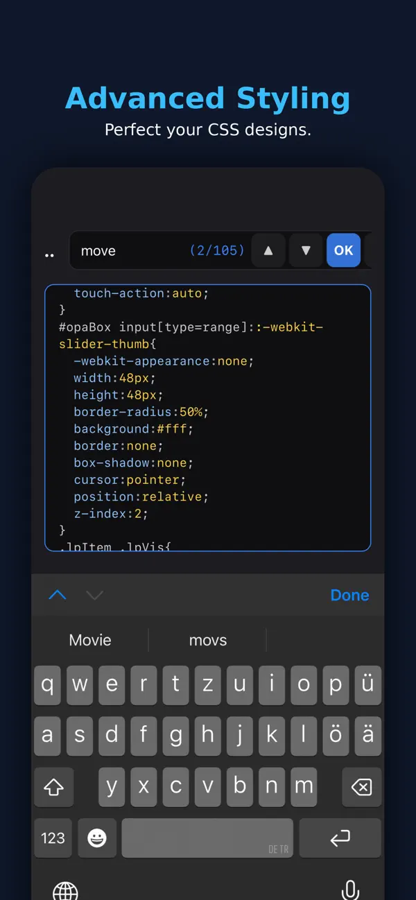Go to previous field with blue up chevron
416x900 pixels.
(58, 595)
